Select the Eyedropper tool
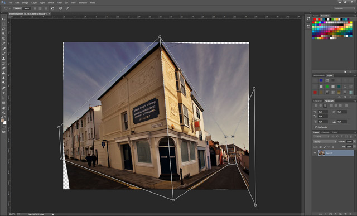The height and width of the screenshot is (216, 357). tap(4, 44)
